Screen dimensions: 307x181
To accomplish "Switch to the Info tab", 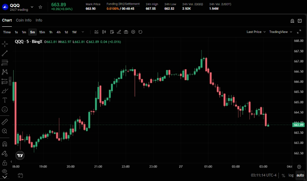I will pyautogui.click(x=39, y=20).
